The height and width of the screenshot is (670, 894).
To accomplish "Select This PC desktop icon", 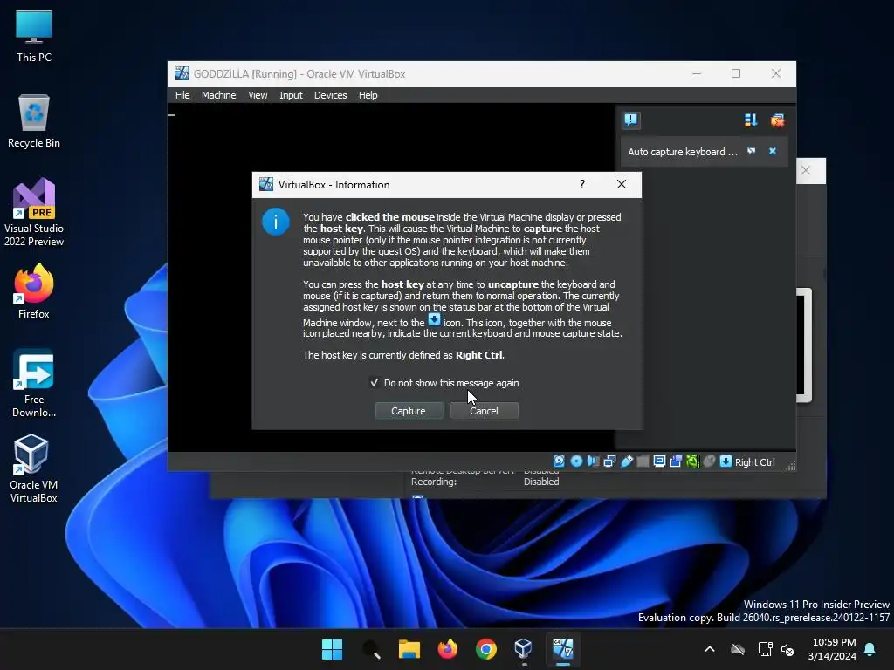I will (34, 36).
